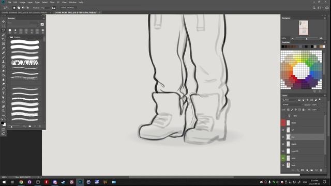The width and height of the screenshot is (331, 186).
Task: Click the foreground color swatch
Action: pos(2,123)
